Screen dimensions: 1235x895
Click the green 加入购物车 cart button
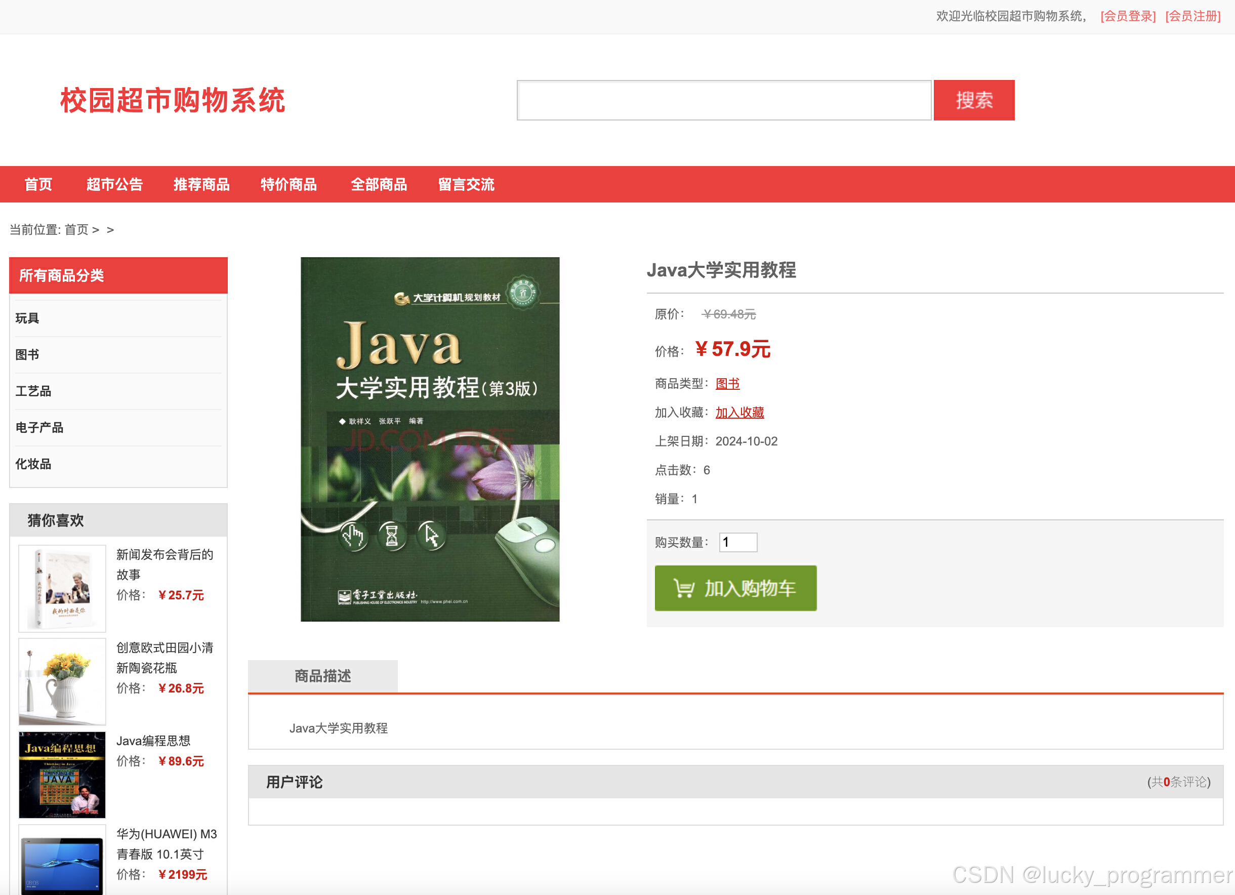735,588
